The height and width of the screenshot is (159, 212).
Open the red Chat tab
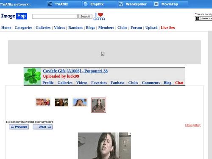click(179, 83)
